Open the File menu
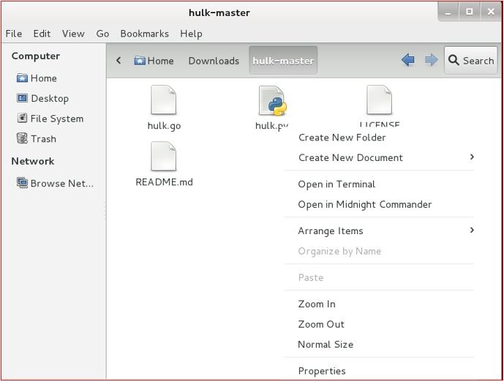Viewport: 504px width, 382px height. pyautogui.click(x=14, y=34)
